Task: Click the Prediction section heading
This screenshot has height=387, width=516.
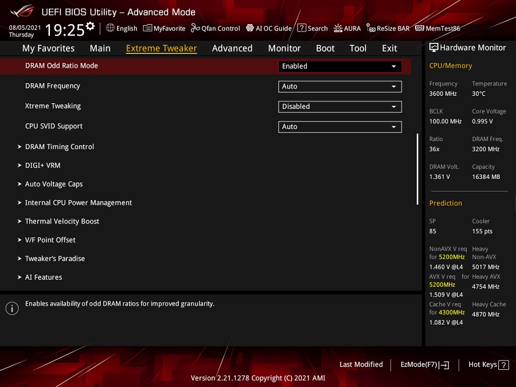Action: pos(445,204)
